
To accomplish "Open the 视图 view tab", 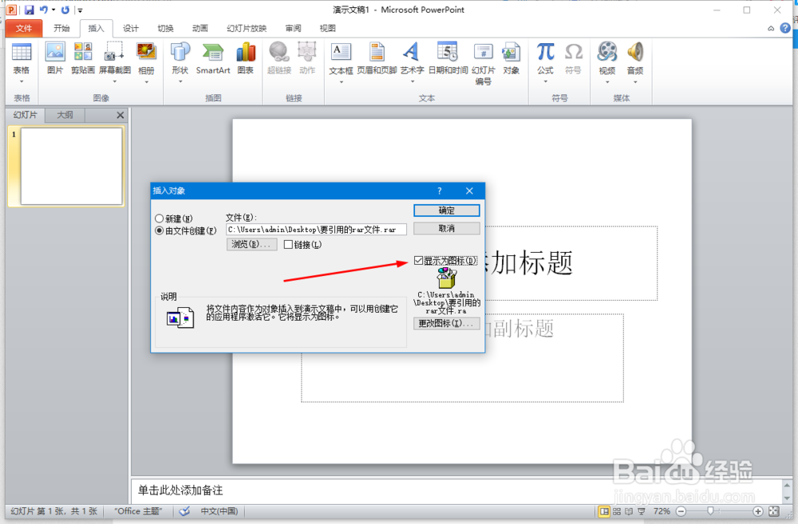I will tap(327, 29).
